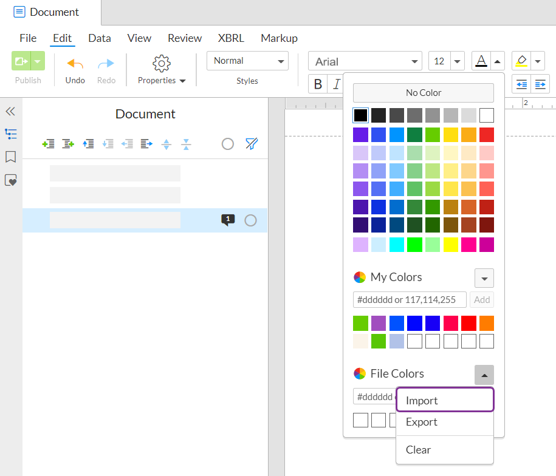Click the Undo arrow icon
556x476 pixels.
pyautogui.click(x=75, y=64)
